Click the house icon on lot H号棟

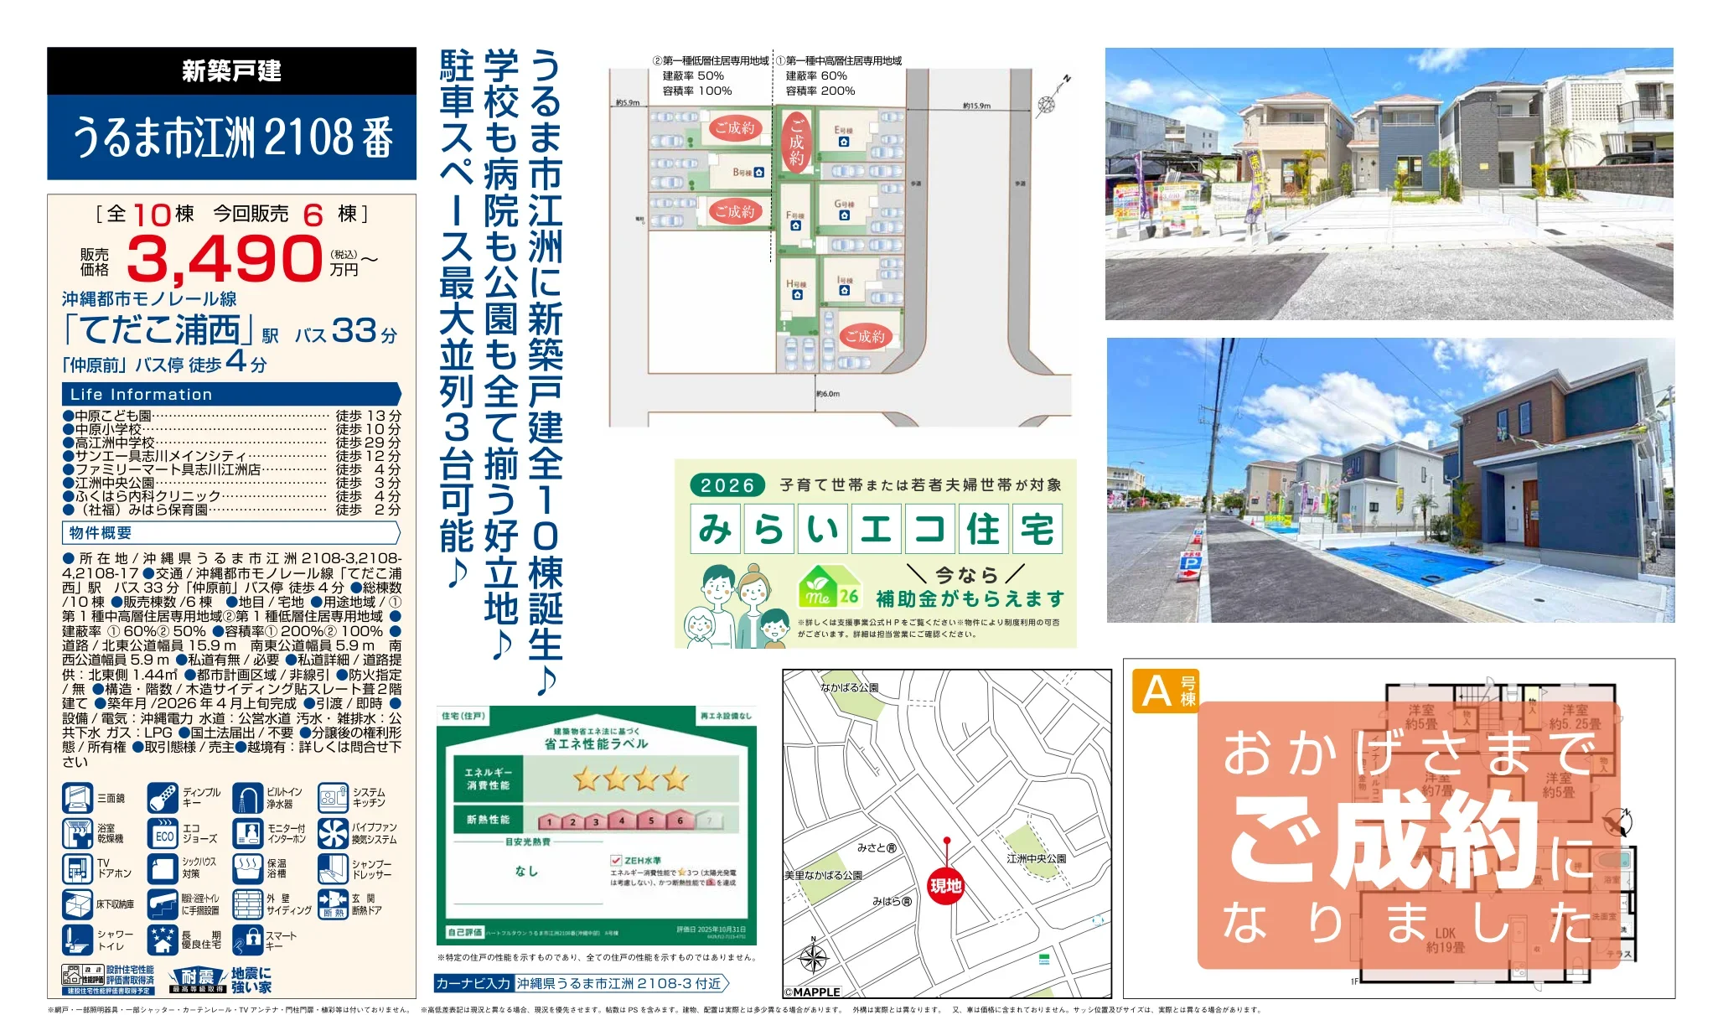coord(797,295)
